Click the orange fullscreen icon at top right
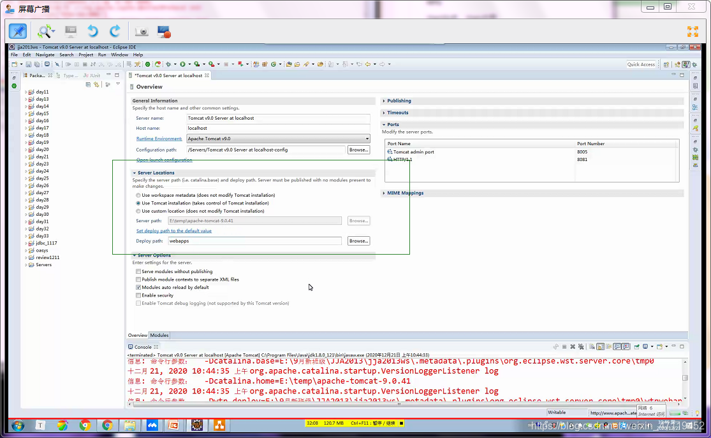 coord(693,31)
